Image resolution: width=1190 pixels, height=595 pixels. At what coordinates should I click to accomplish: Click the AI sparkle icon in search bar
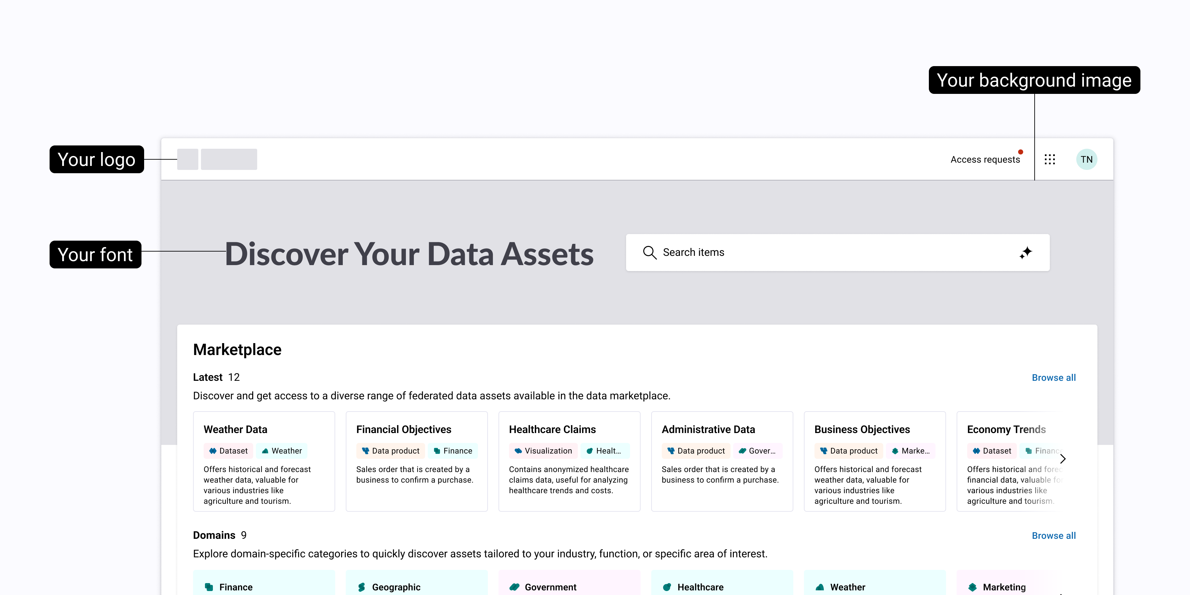(x=1025, y=252)
